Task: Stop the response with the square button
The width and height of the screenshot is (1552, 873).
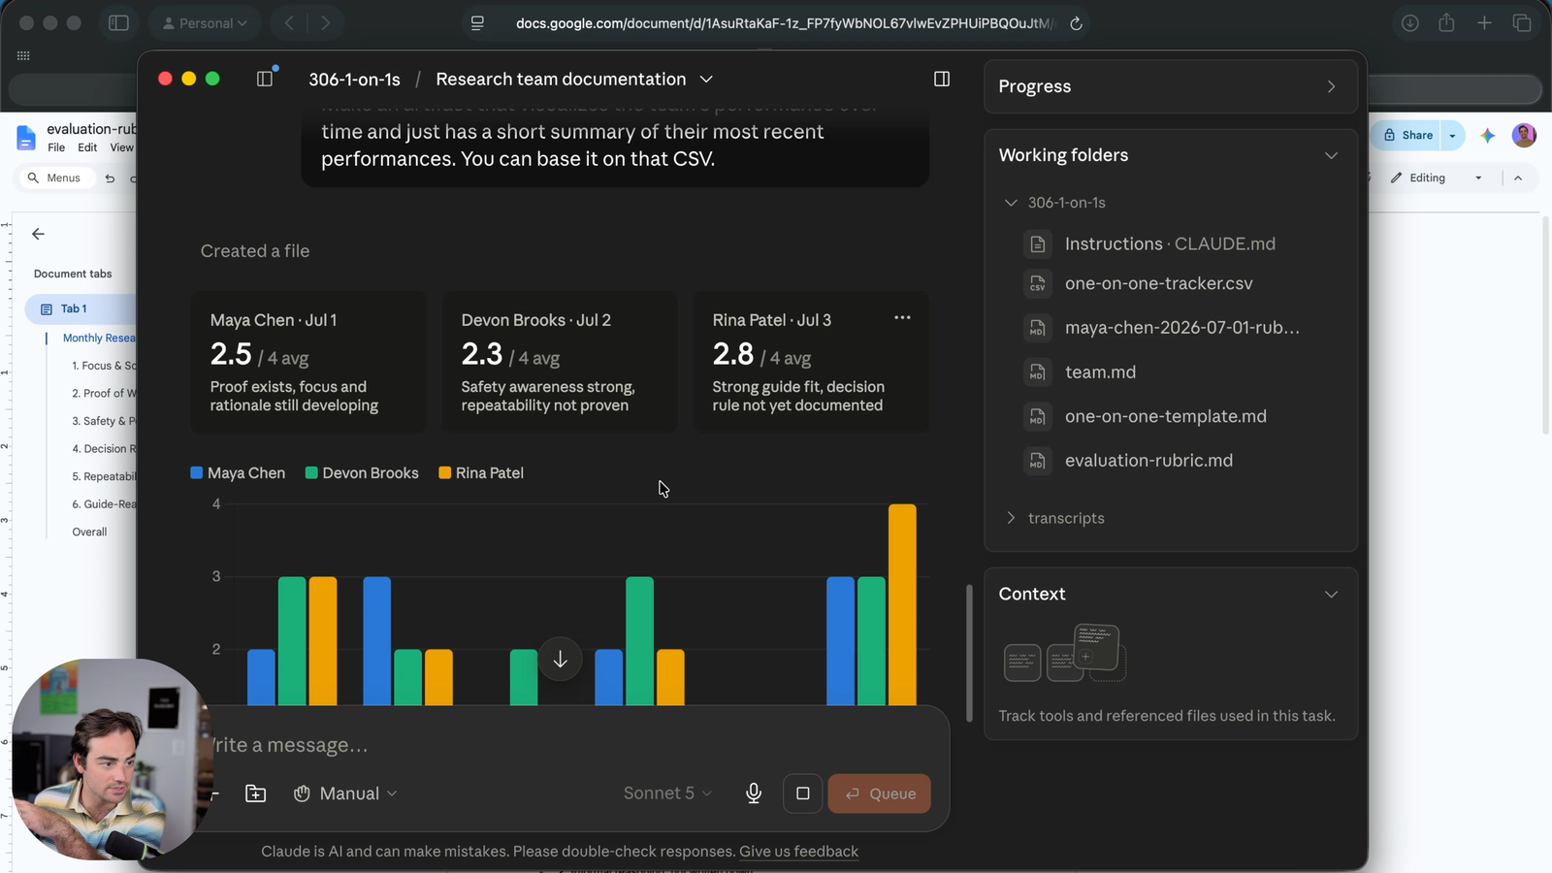Action: [803, 793]
